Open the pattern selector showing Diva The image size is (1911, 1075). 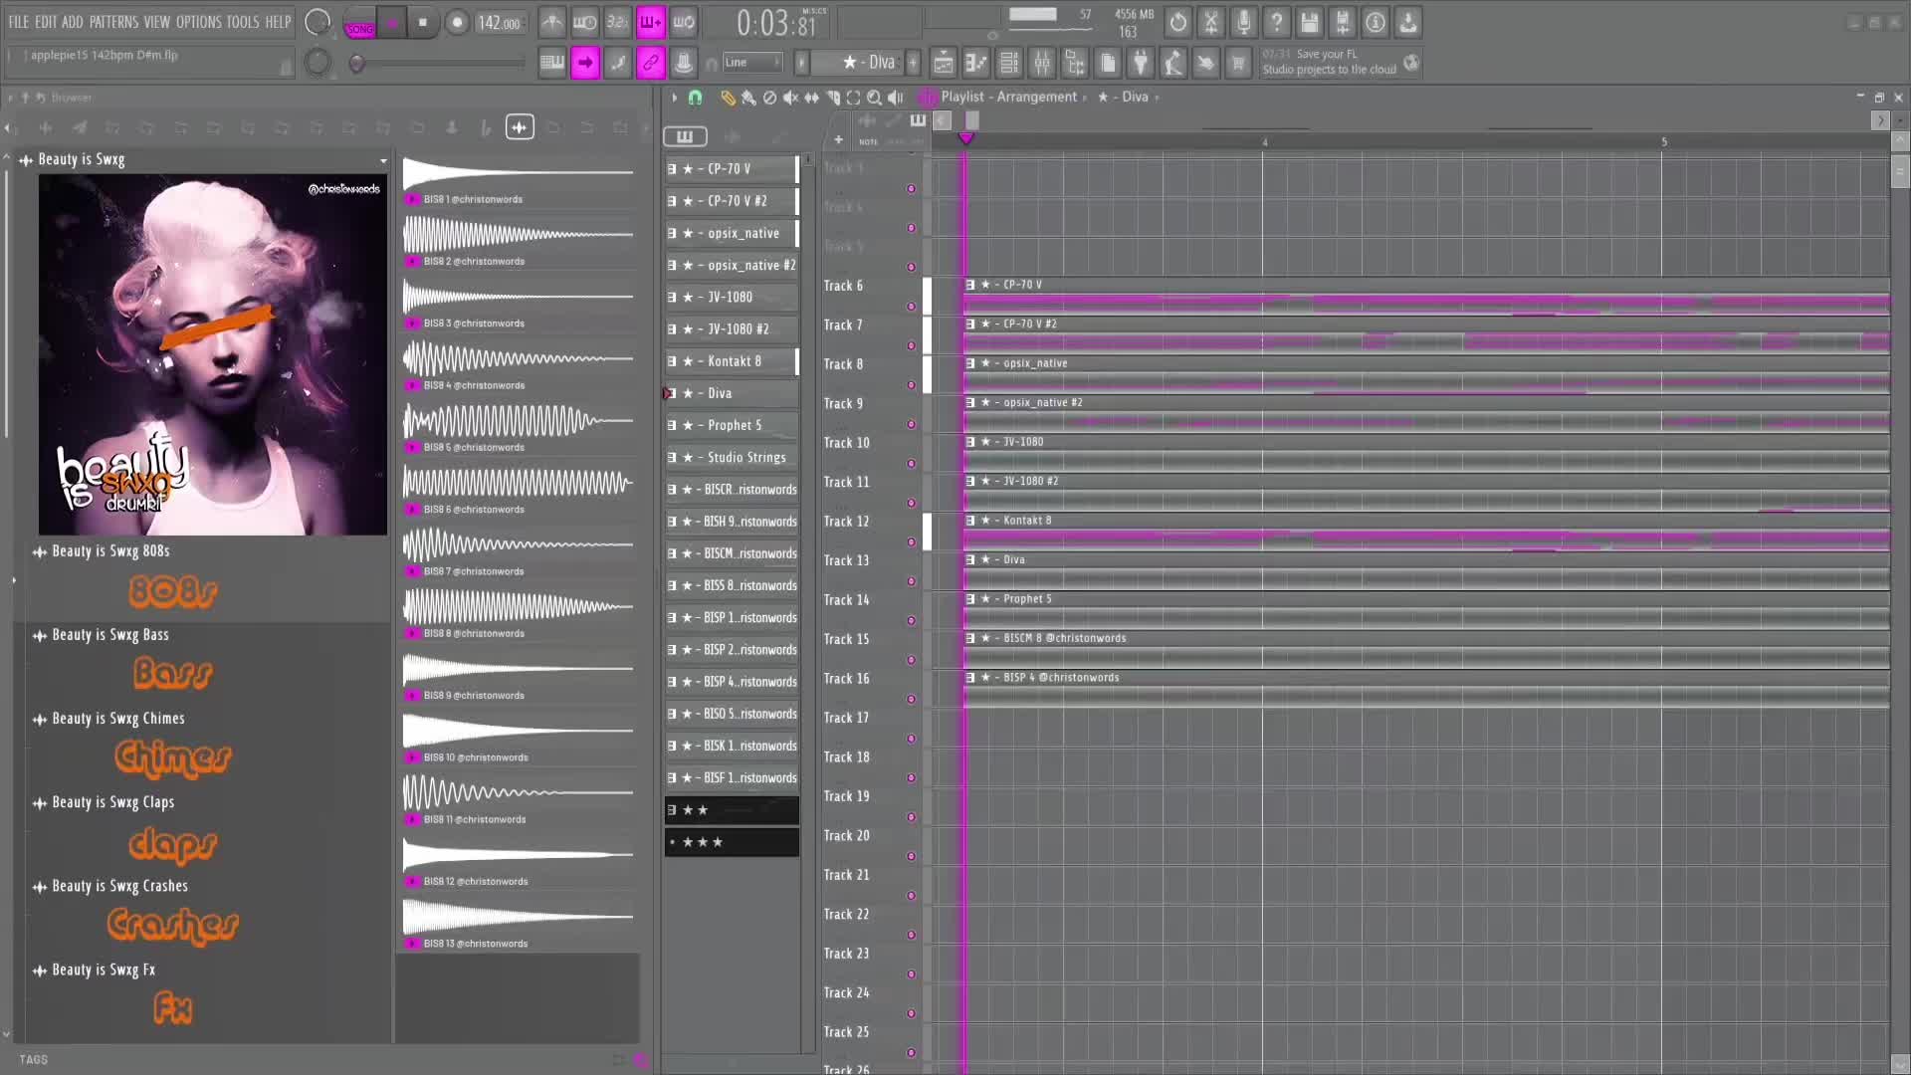858,63
